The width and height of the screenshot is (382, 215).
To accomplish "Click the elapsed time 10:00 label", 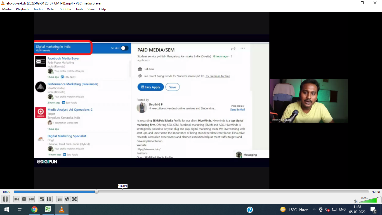I will tap(6, 192).
